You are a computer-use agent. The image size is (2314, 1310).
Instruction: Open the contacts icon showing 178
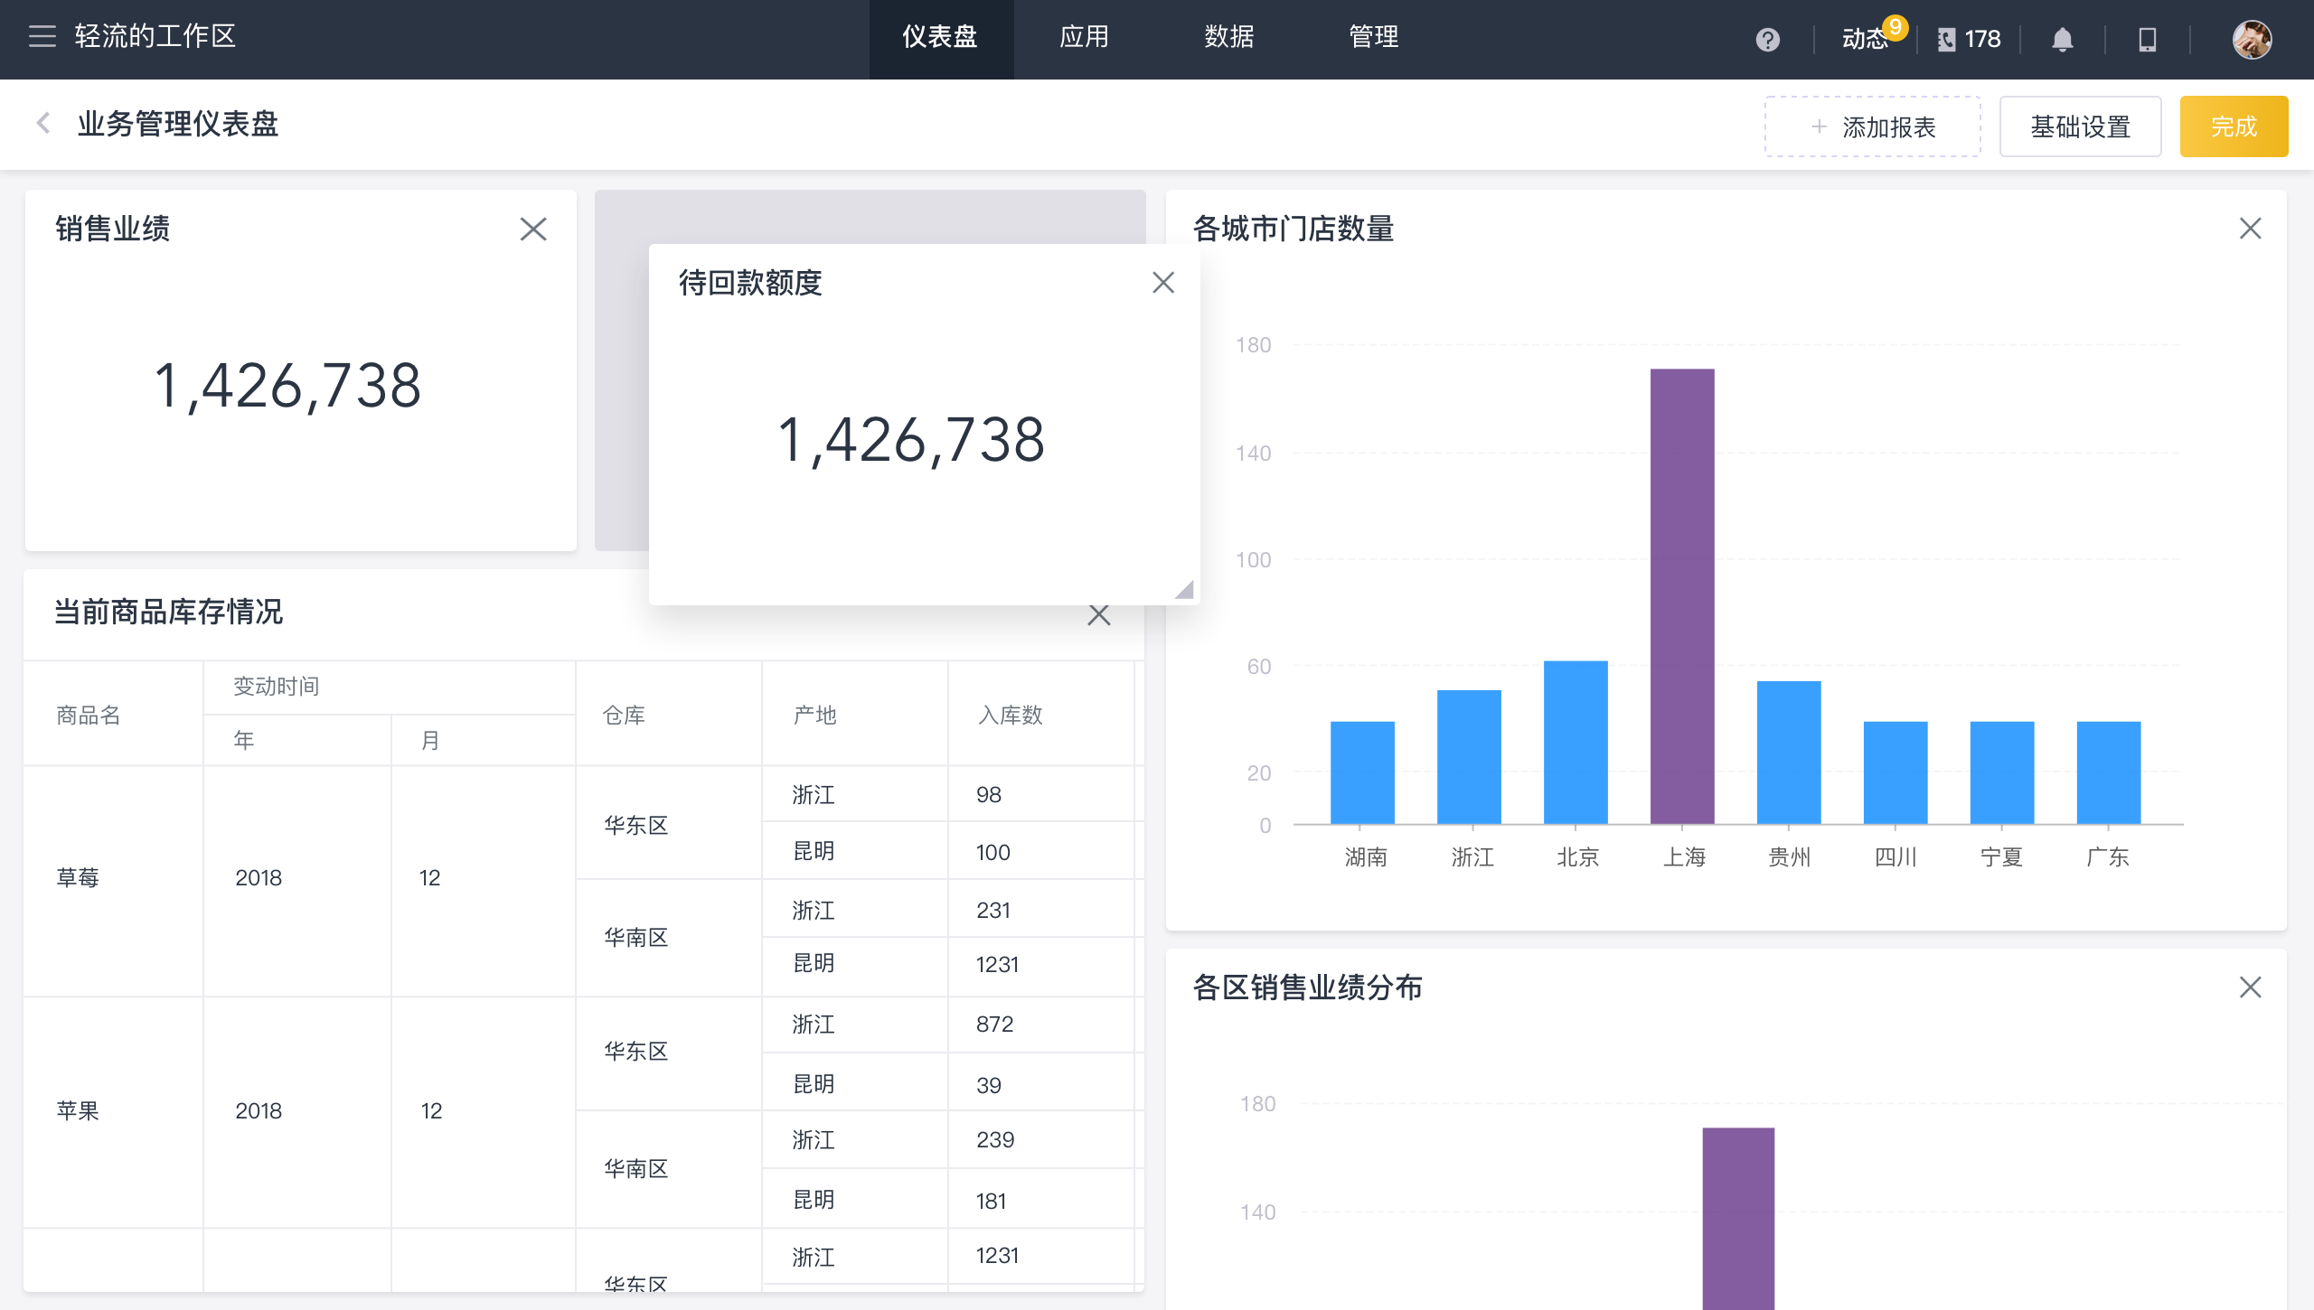[x=1970, y=39]
